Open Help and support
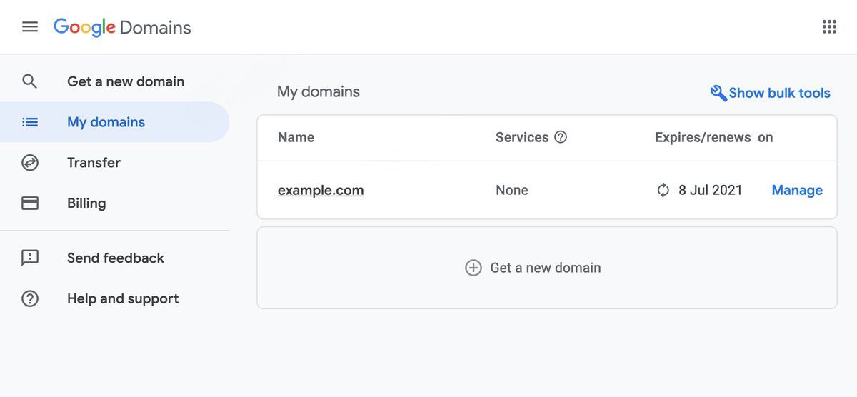Screen dimensions: 857x397 [123, 298]
